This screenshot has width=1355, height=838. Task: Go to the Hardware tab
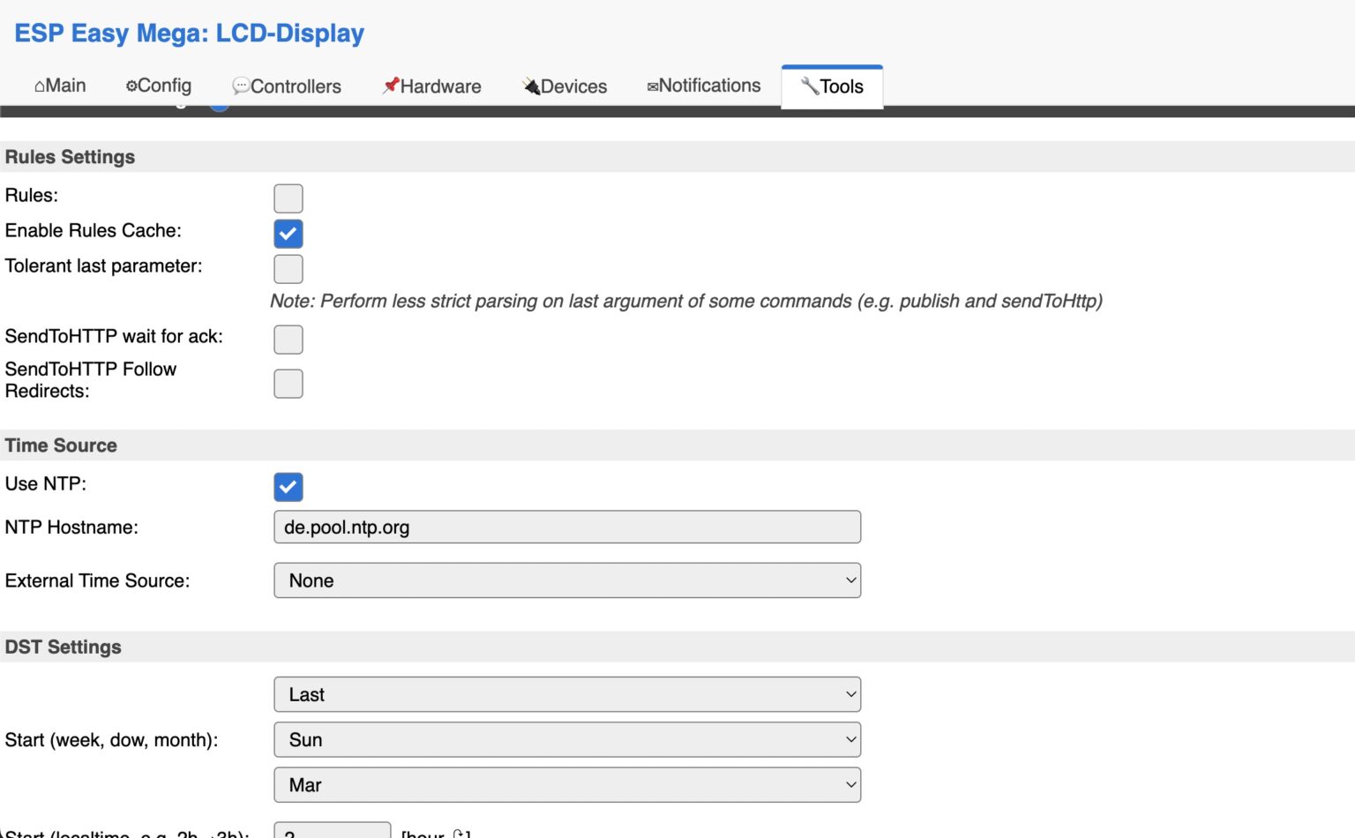pyautogui.click(x=431, y=86)
